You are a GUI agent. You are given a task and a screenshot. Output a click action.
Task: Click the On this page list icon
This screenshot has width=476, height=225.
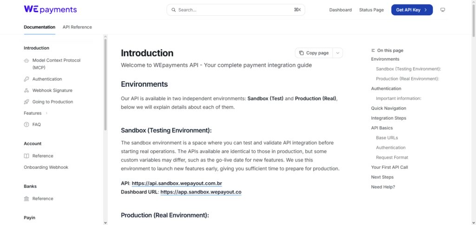[373, 51]
